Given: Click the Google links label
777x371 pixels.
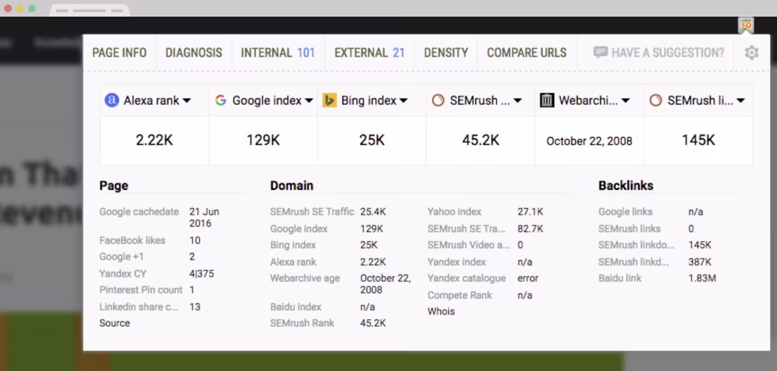Looking at the screenshot, I should 625,212.
